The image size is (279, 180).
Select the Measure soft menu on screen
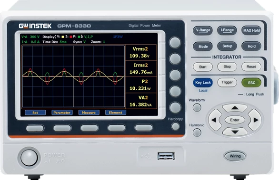point(89,113)
